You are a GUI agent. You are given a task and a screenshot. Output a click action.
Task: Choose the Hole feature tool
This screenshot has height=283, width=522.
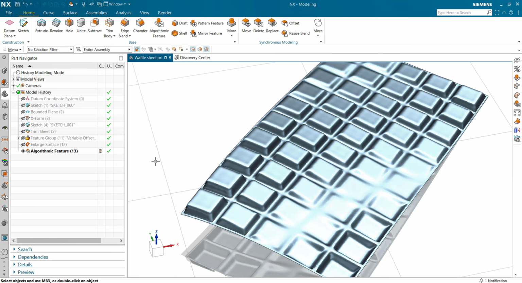tap(69, 26)
